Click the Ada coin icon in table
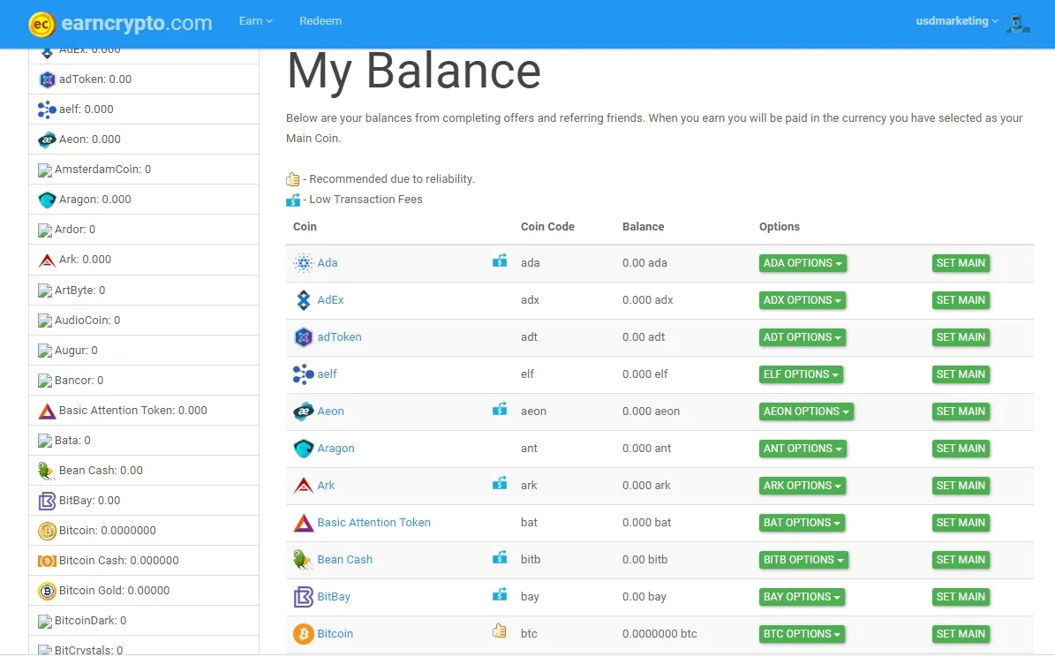Viewport: 1055px width, 657px height. point(304,263)
